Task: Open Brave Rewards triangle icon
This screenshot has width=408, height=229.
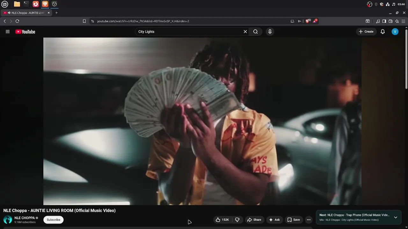Action: (315, 21)
